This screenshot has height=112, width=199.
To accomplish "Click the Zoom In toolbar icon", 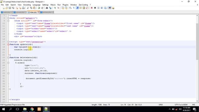I will click(x=55, y=8).
